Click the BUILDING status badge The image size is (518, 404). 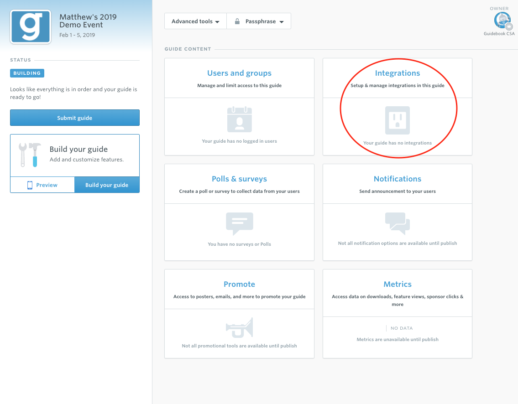click(27, 73)
